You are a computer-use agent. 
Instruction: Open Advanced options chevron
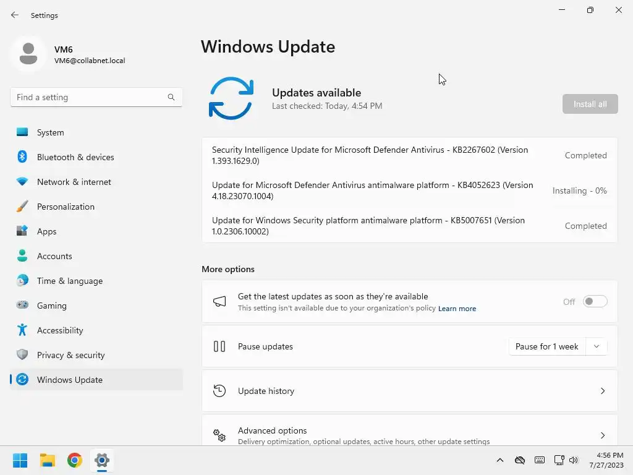pyautogui.click(x=602, y=435)
